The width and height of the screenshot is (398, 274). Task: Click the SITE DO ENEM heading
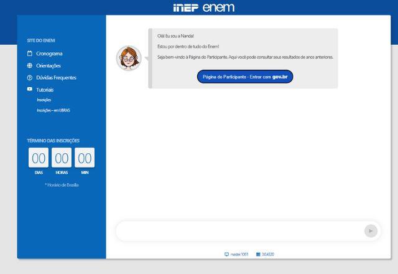click(x=41, y=40)
